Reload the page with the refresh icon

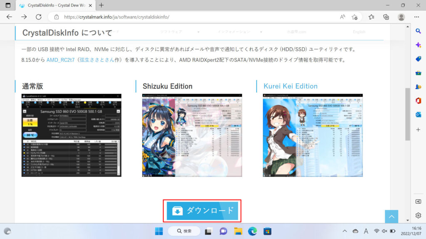(x=39, y=17)
